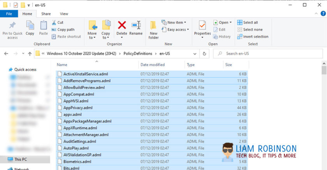Open Quick Access Toolbar customize dropdown
This screenshot has height=170, width=327.
coord(28,5)
